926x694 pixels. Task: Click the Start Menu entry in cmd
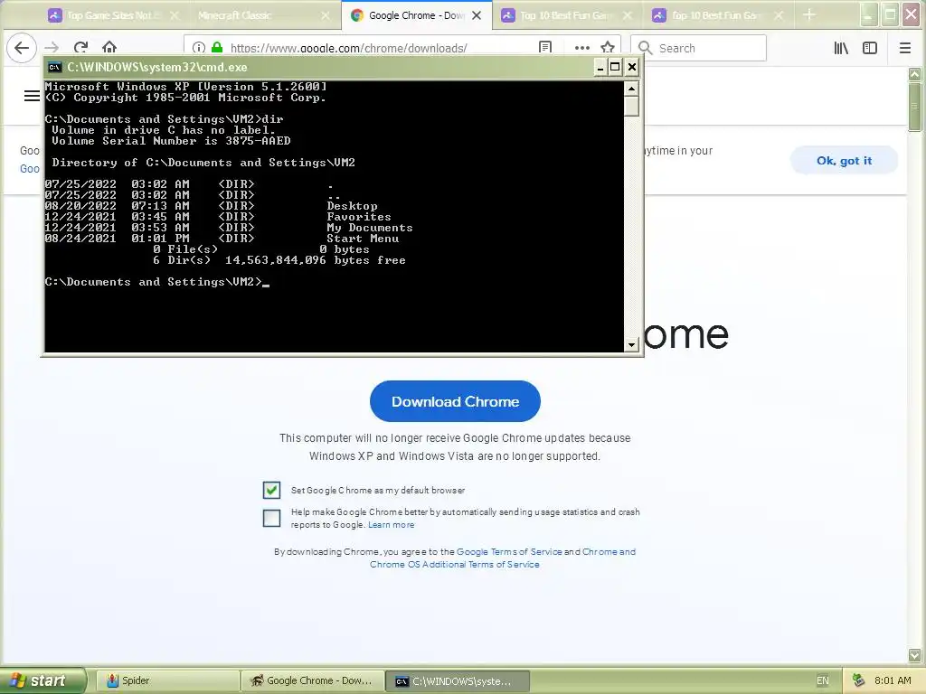pyautogui.click(x=363, y=239)
